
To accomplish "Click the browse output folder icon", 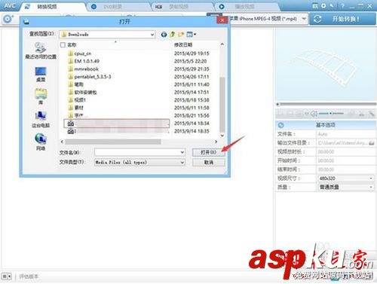I will [x=372, y=143].
